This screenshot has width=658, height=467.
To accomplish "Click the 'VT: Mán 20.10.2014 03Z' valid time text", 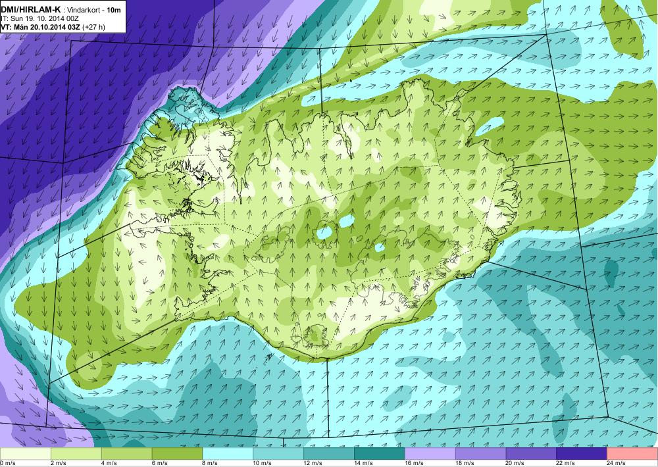I will pyautogui.click(x=40, y=27).
